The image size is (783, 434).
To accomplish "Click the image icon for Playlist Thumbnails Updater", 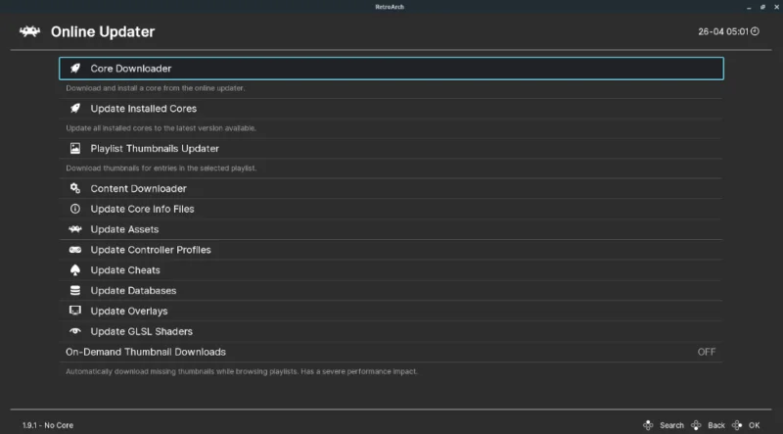I will pos(75,149).
